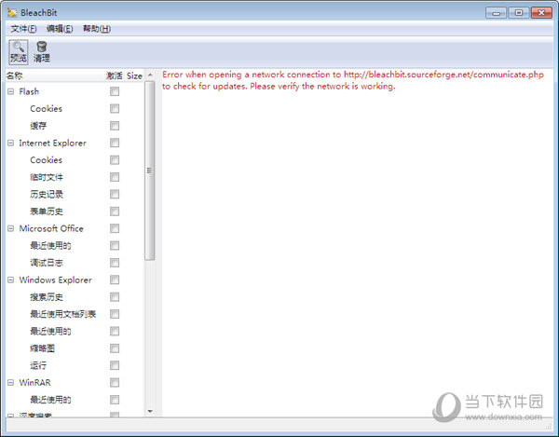Check 最近使用的 under WinRAR
559x437 pixels.
click(x=115, y=400)
